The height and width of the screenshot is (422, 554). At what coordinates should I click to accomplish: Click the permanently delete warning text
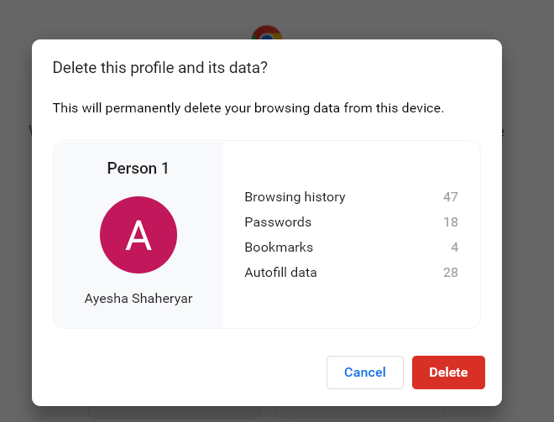tap(248, 108)
